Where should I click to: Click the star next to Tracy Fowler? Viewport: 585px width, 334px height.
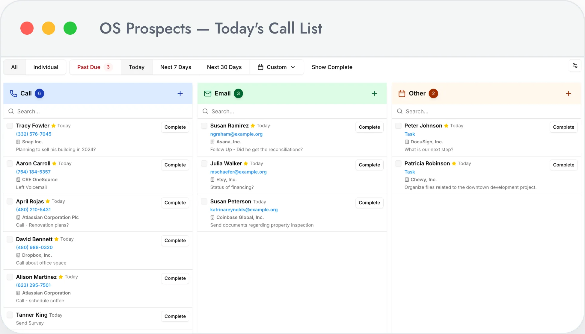[54, 126]
